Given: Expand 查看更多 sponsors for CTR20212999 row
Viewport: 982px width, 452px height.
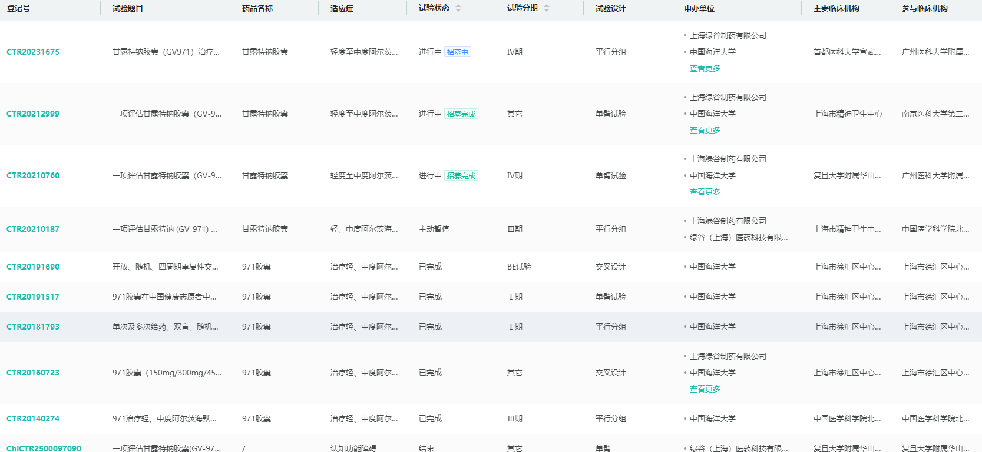Looking at the screenshot, I should pyautogui.click(x=705, y=130).
